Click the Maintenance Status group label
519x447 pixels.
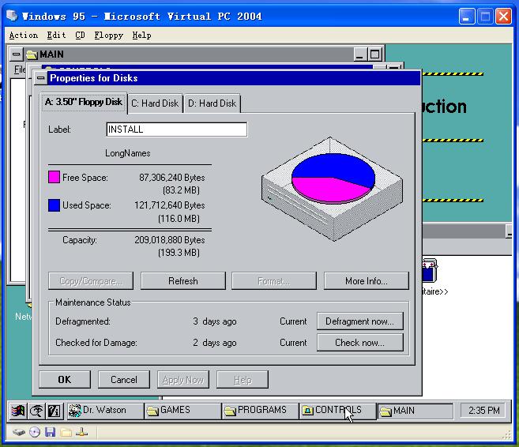[x=93, y=302]
